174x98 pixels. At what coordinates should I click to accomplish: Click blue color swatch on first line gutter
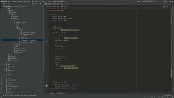click(x=47, y=6)
